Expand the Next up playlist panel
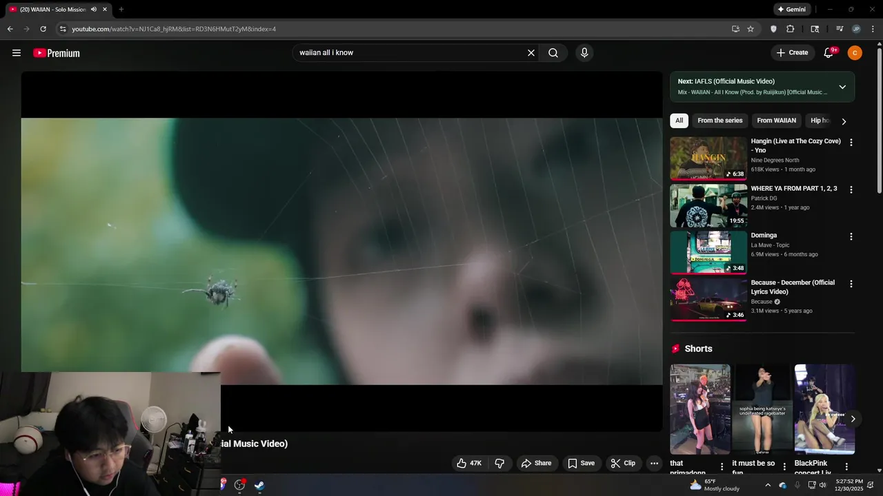 click(842, 87)
